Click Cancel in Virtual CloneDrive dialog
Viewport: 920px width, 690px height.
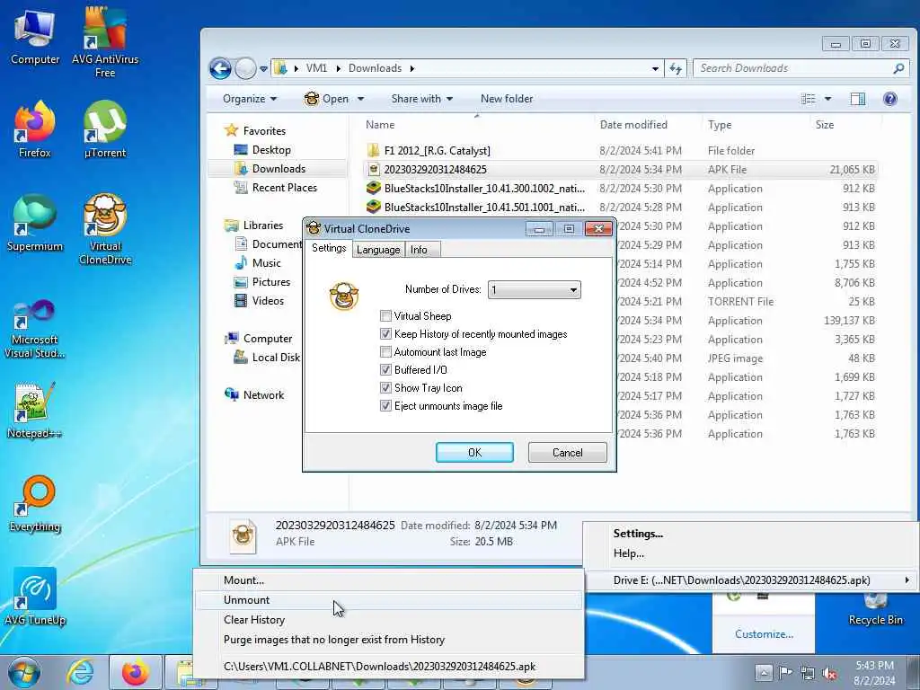click(x=568, y=453)
